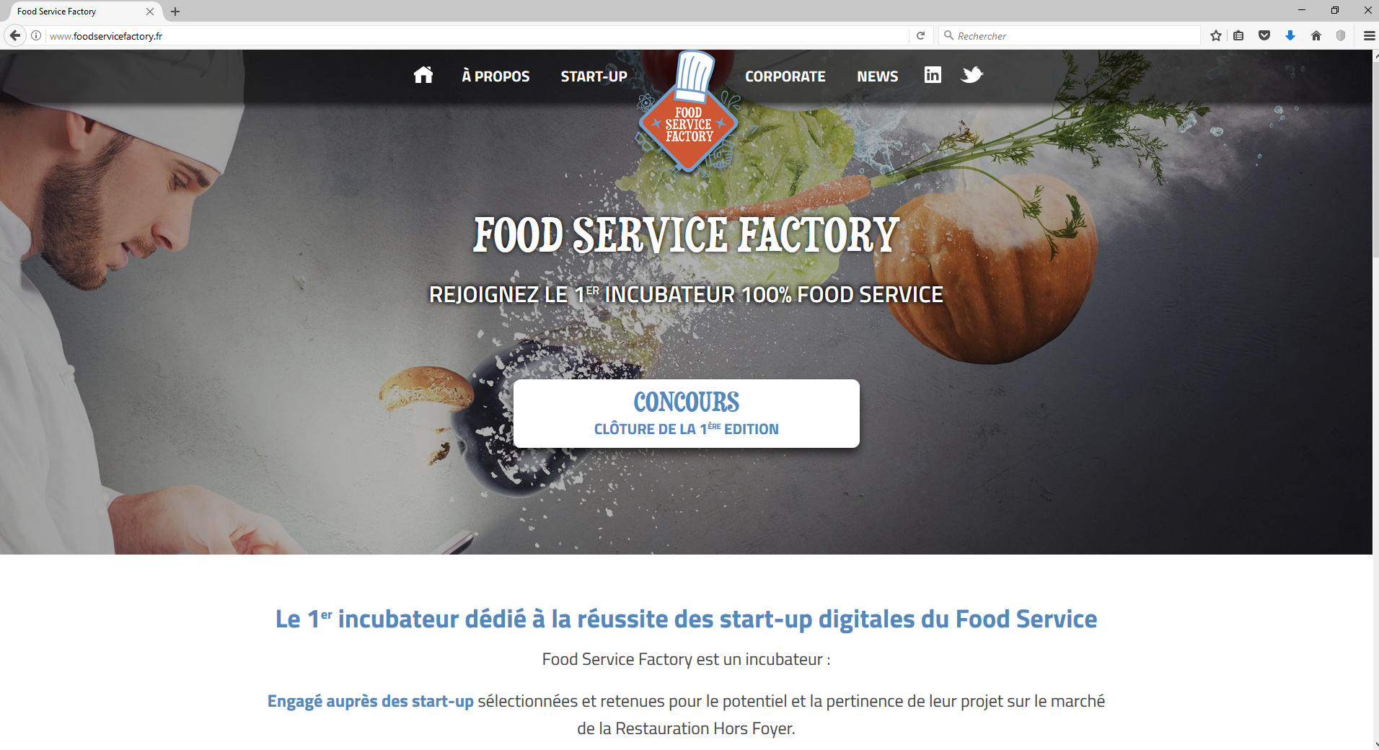
Task: Click the address bar URL field
Action: [476, 35]
